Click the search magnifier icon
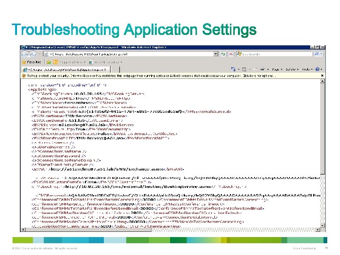This screenshot has width=340, height=255. [x=316, y=54]
